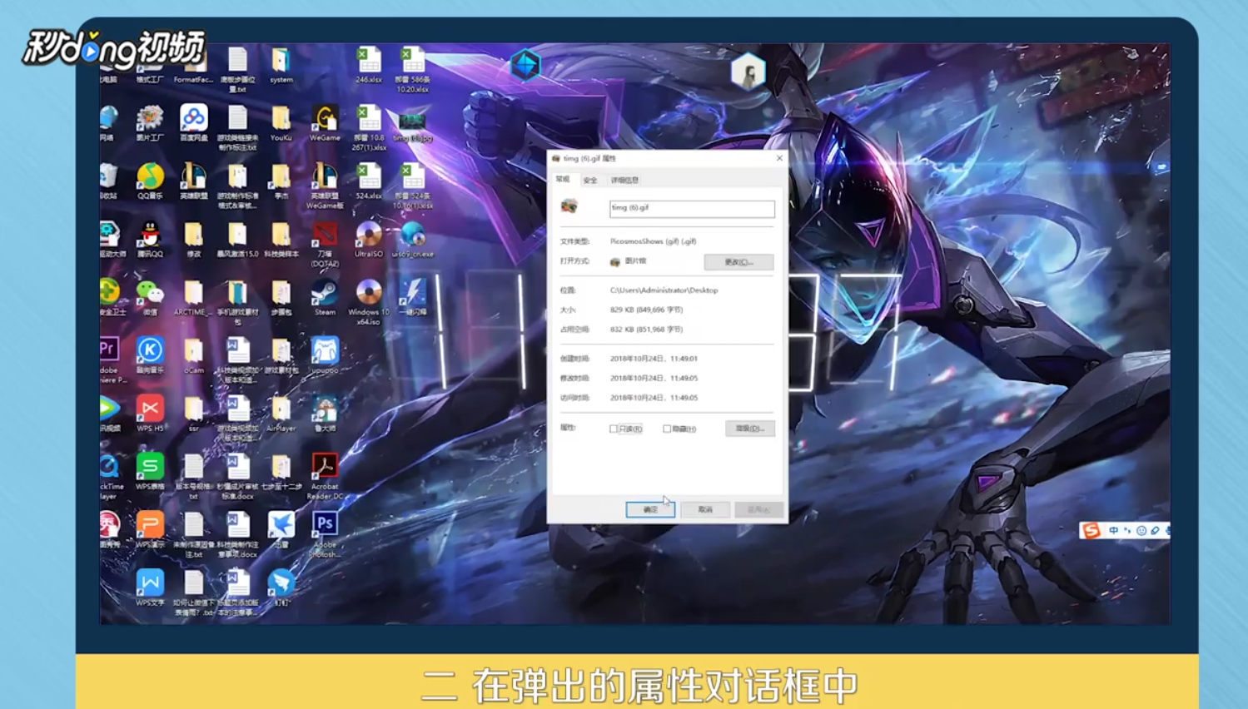Click the uiso9_cn.exe installer icon

(x=412, y=240)
